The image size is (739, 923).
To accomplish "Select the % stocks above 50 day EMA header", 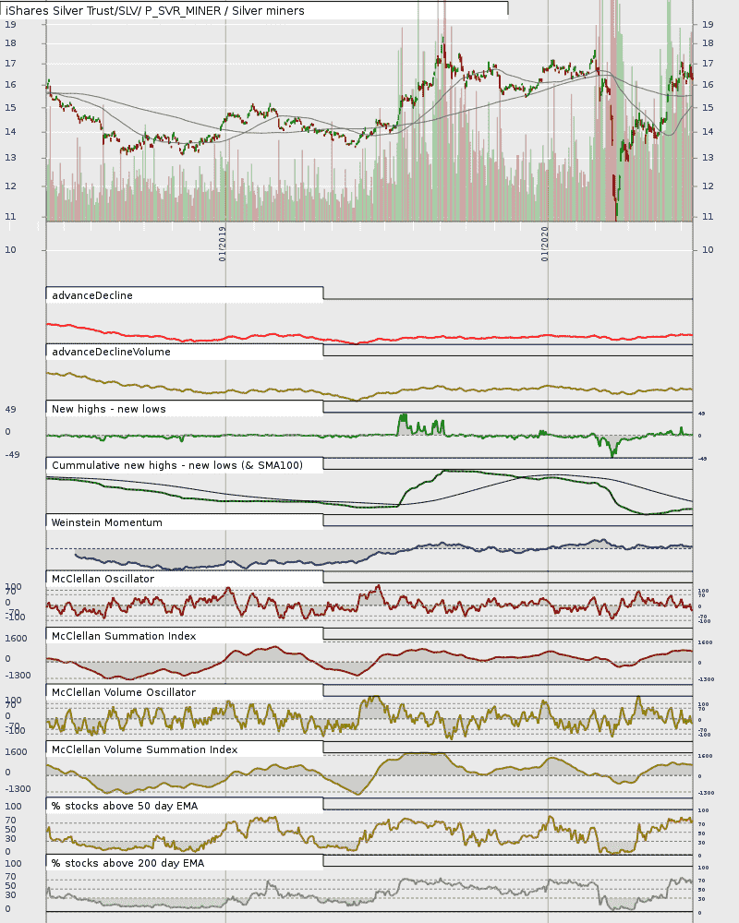I will coord(125,807).
